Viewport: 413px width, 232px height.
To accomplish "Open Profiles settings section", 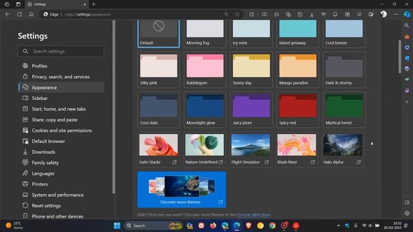I will tap(61, 66).
